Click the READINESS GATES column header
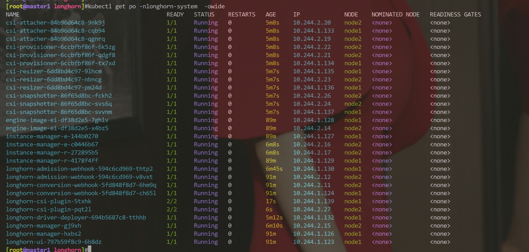This screenshot has height=252, width=529. pos(456,15)
